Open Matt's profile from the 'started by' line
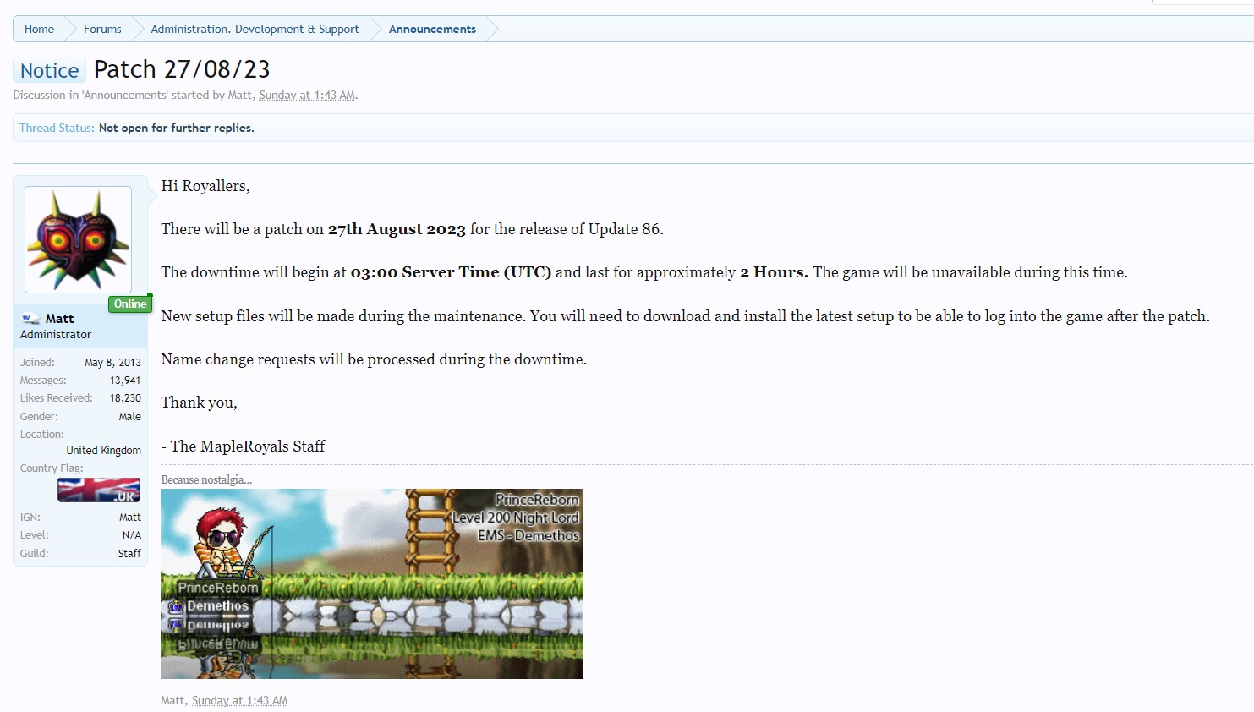Viewport: 1254px width, 712px height. point(240,96)
